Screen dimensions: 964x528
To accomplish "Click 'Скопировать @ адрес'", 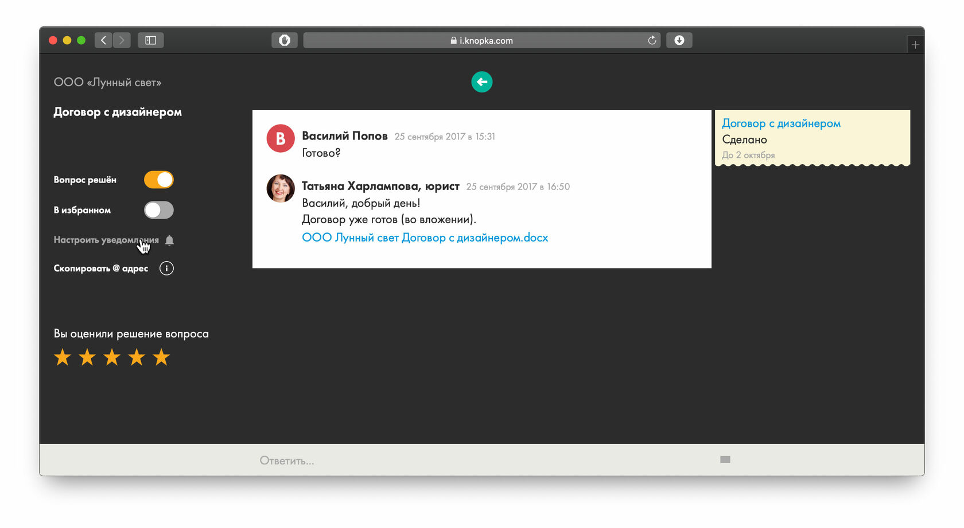I will (101, 269).
